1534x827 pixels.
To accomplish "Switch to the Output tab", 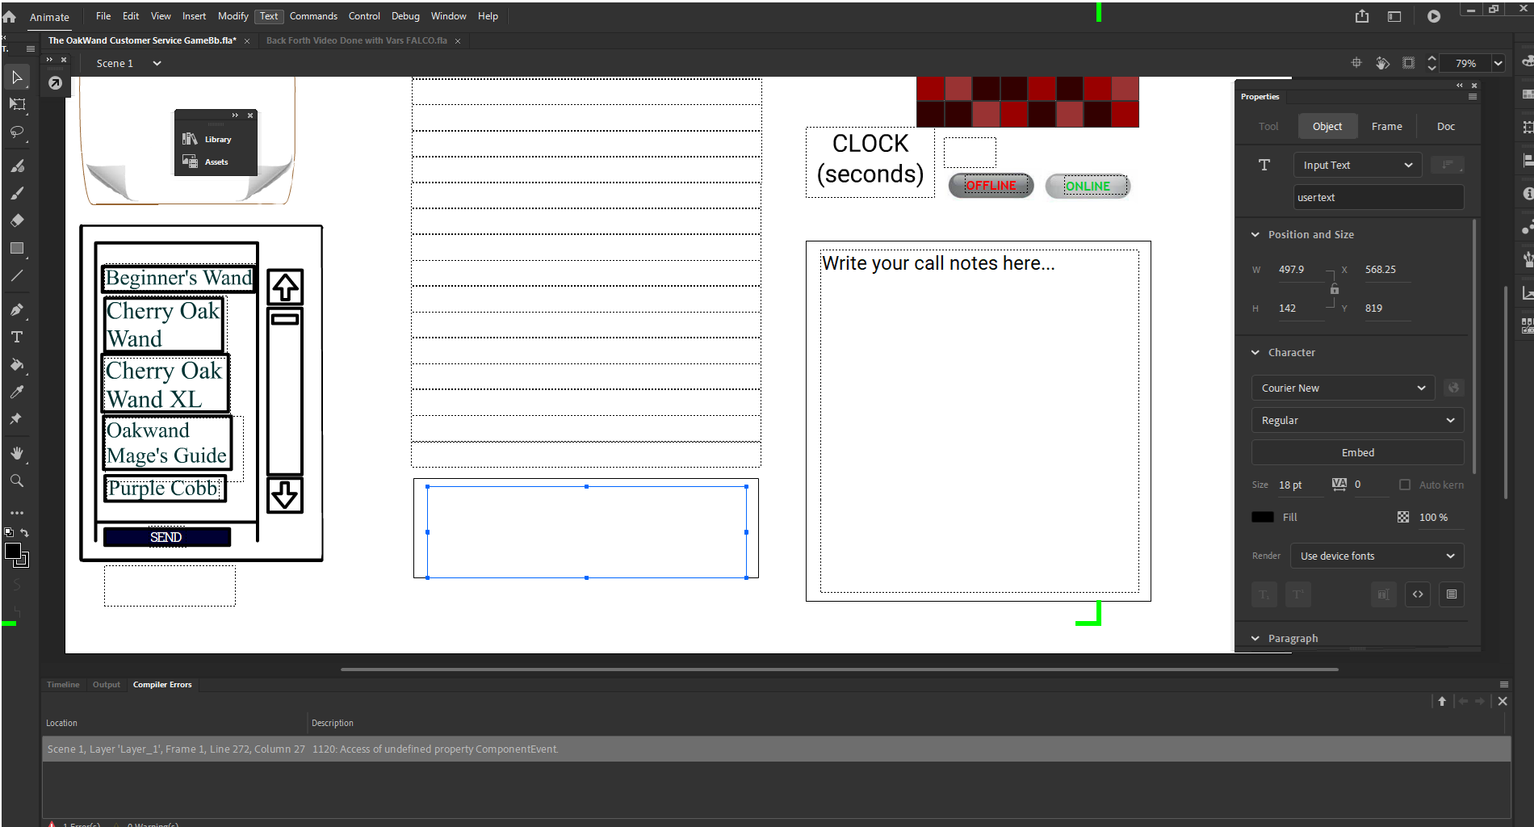I will pyautogui.click(x=107, y=684).
